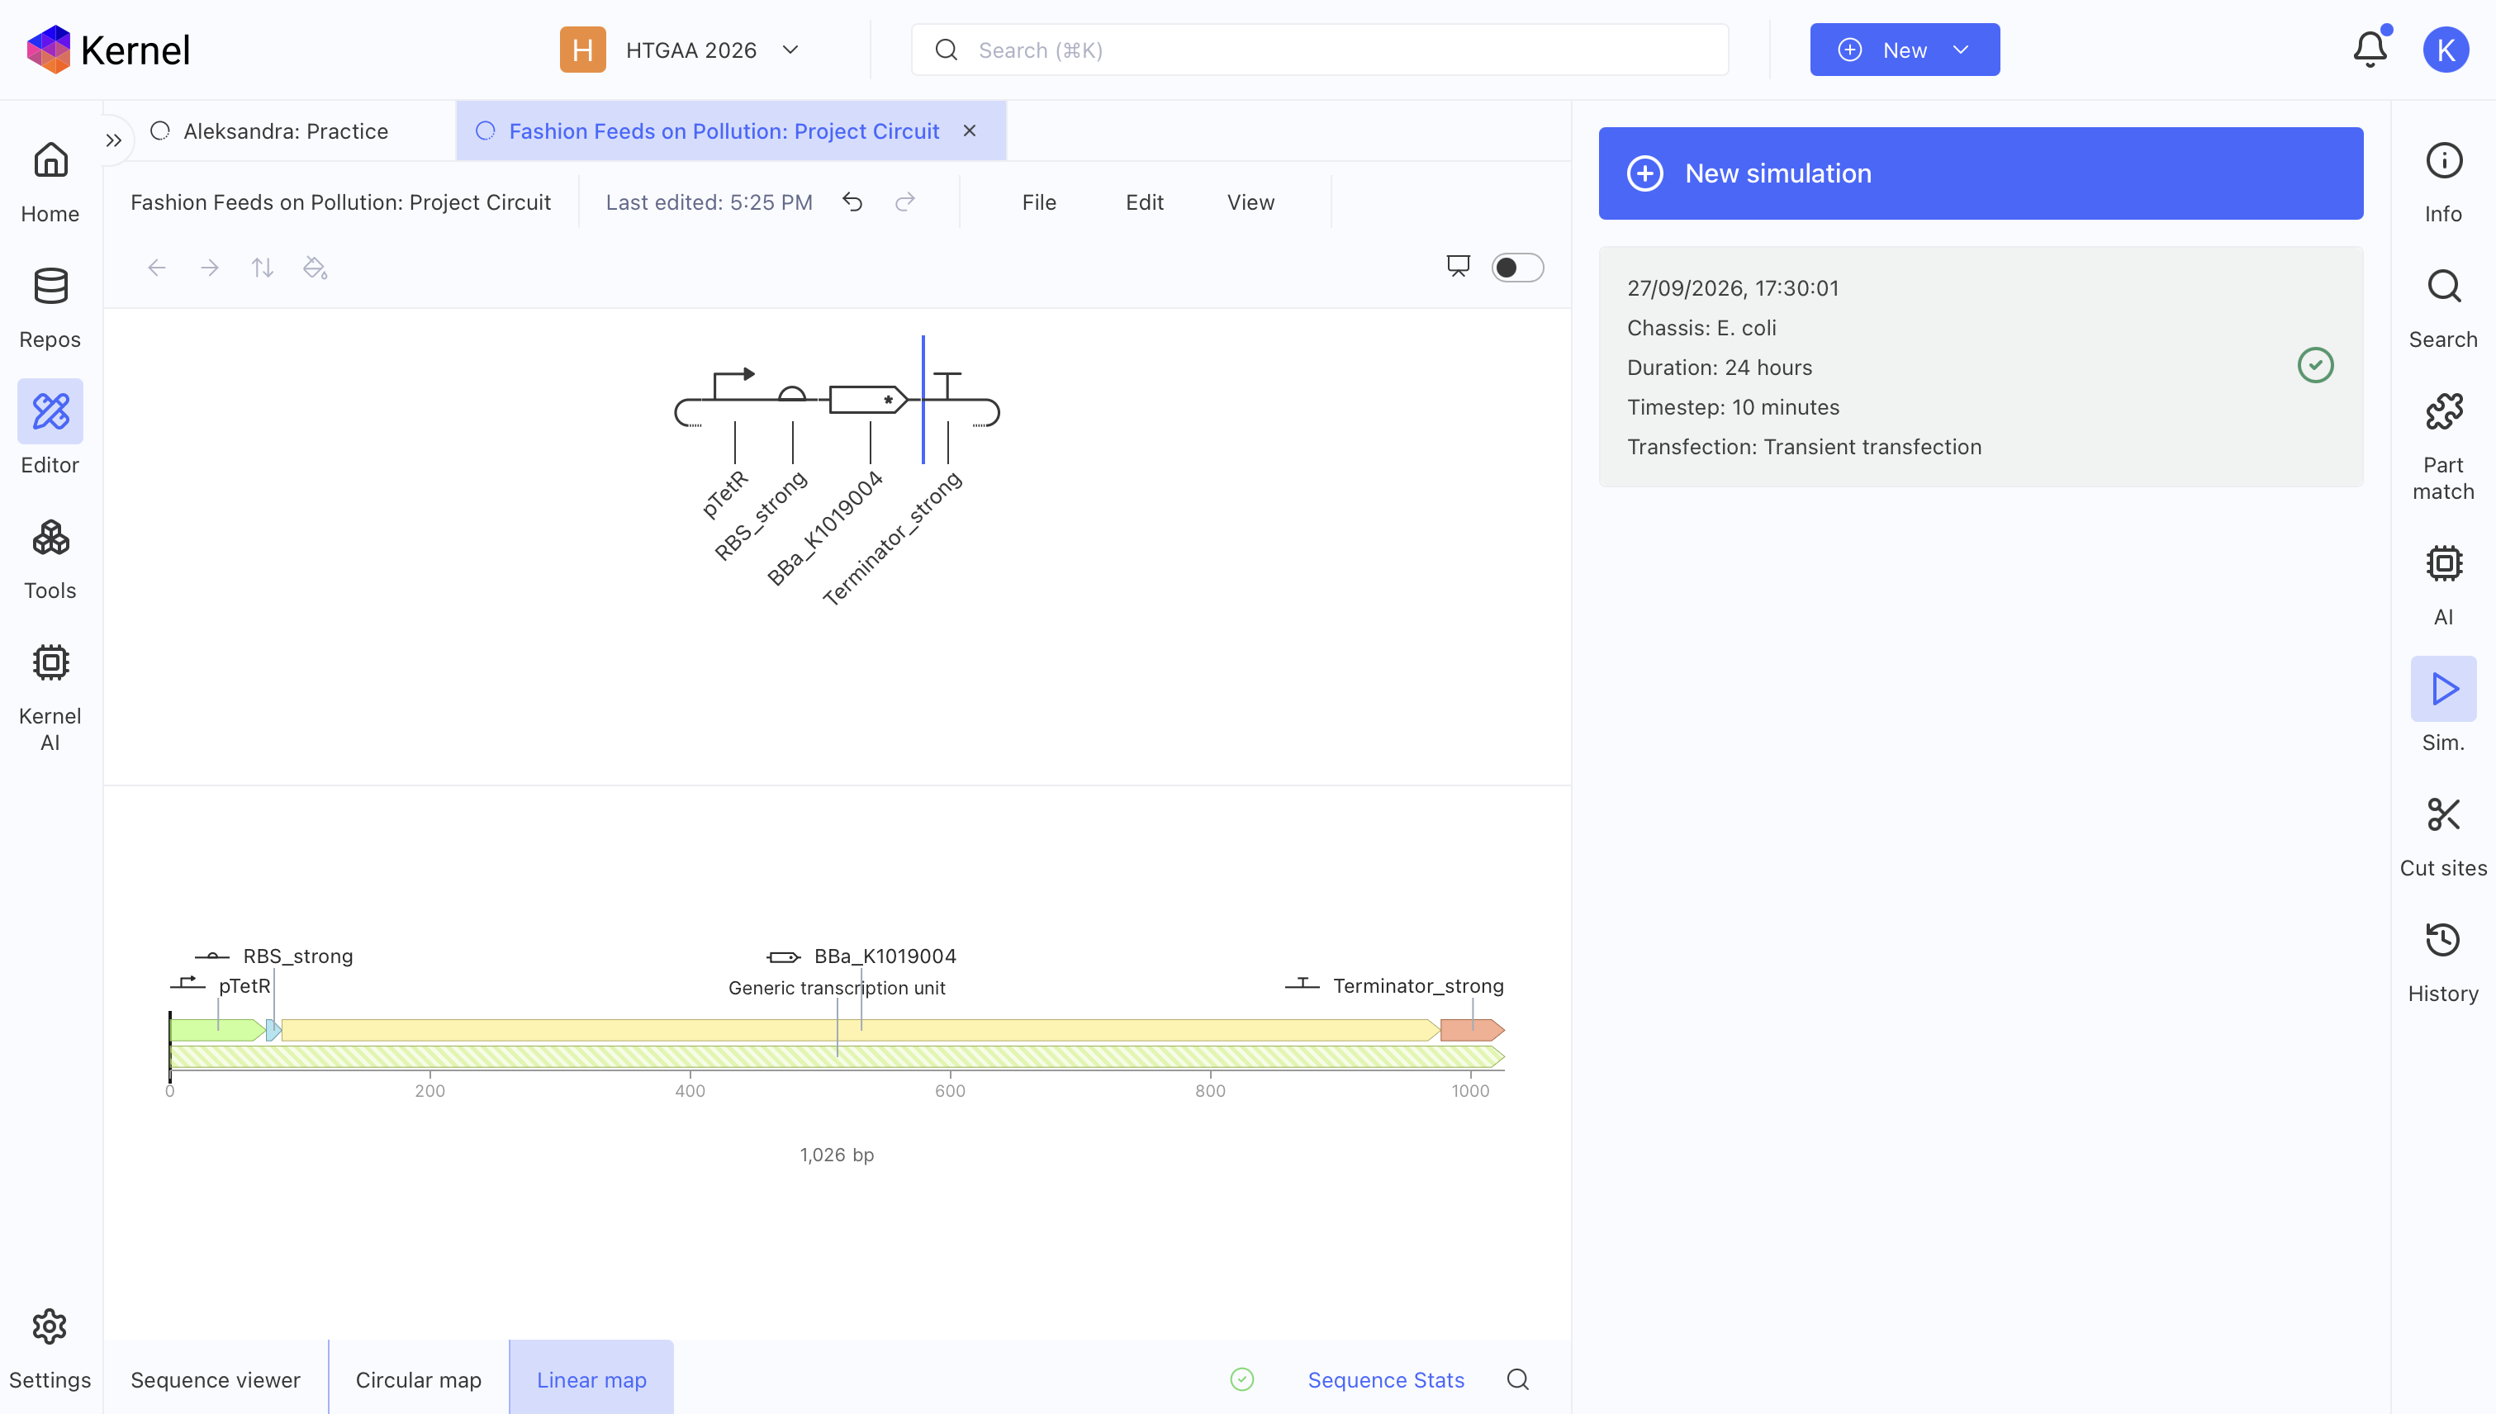Click the paint bucket color tool icon
Image resolution: width=2496 pixels, height=1414 pixels.
(x=315, y=267)
